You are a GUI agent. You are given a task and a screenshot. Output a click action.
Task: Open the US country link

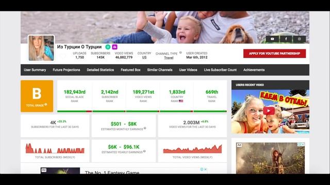144,57
